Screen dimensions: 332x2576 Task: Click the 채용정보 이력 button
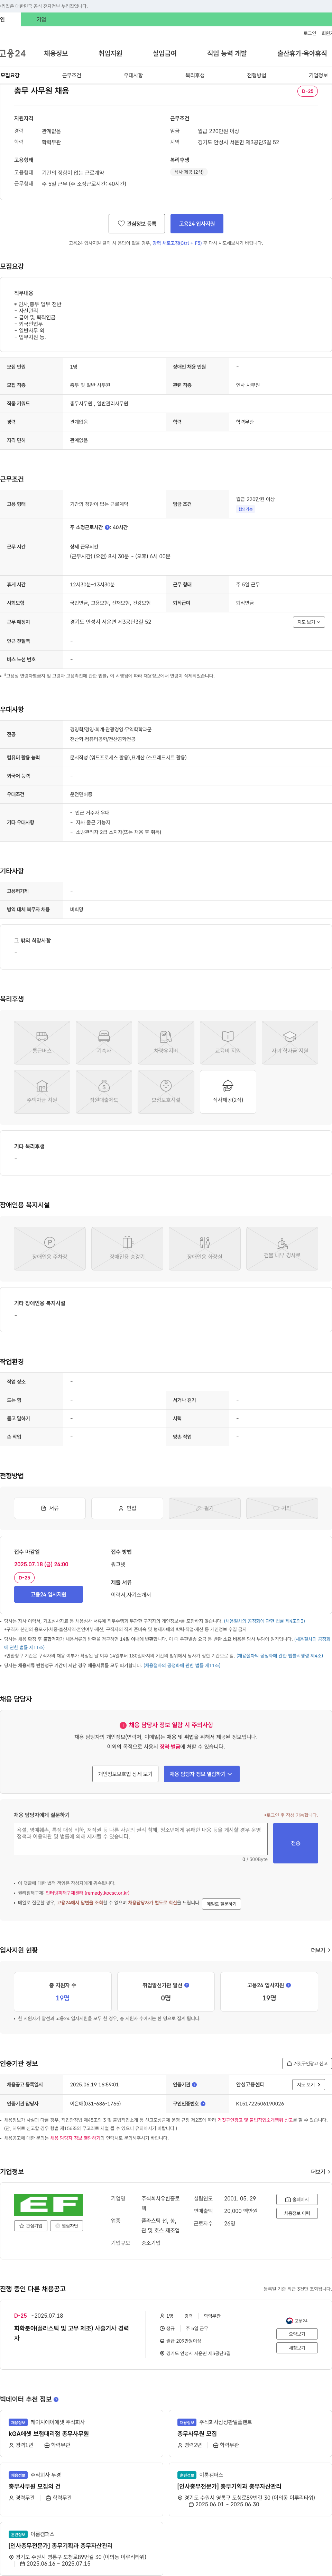pos(297,2213)
